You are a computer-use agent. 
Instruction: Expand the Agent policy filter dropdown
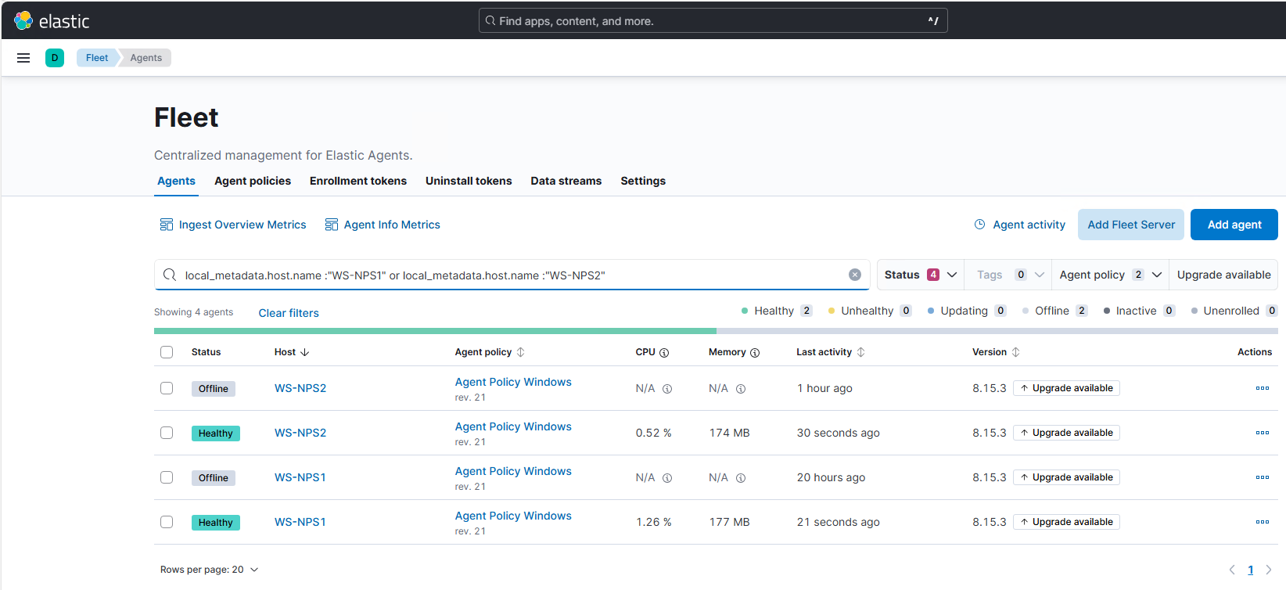click(1110, 275)
